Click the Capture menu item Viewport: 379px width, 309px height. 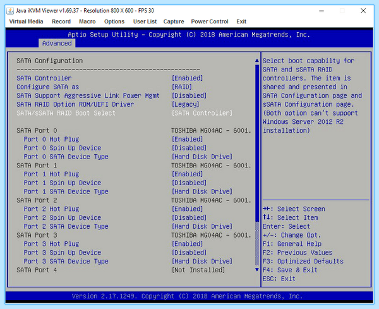tap(174, 21)
